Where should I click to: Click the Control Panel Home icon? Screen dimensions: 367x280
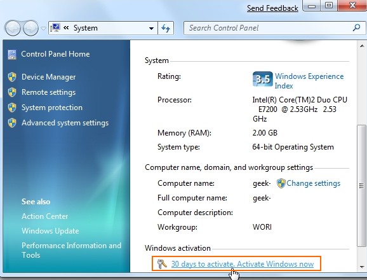click(x=12, y=54)
